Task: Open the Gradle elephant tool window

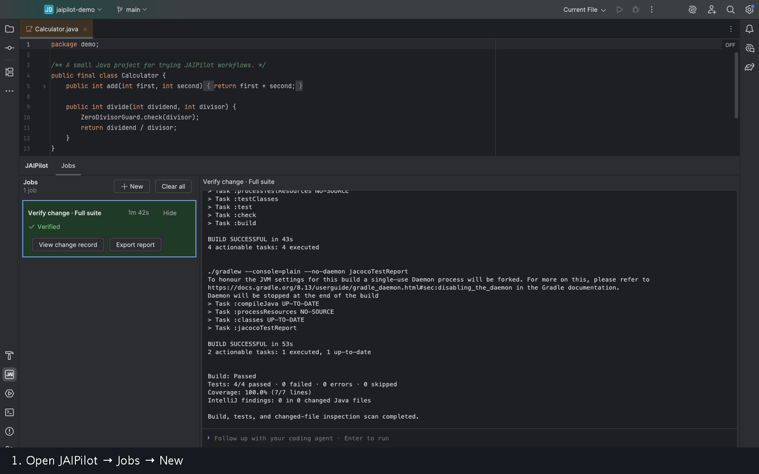Action: pos(750,67)
